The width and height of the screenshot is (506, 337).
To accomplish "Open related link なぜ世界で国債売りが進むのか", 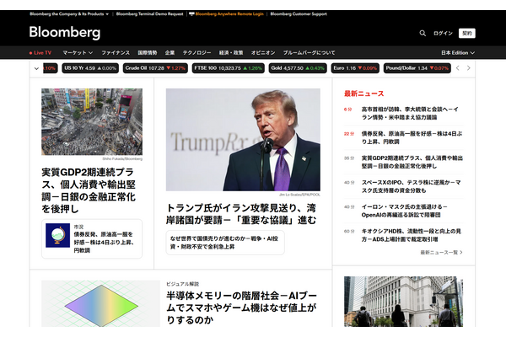I will click(225, 243).
